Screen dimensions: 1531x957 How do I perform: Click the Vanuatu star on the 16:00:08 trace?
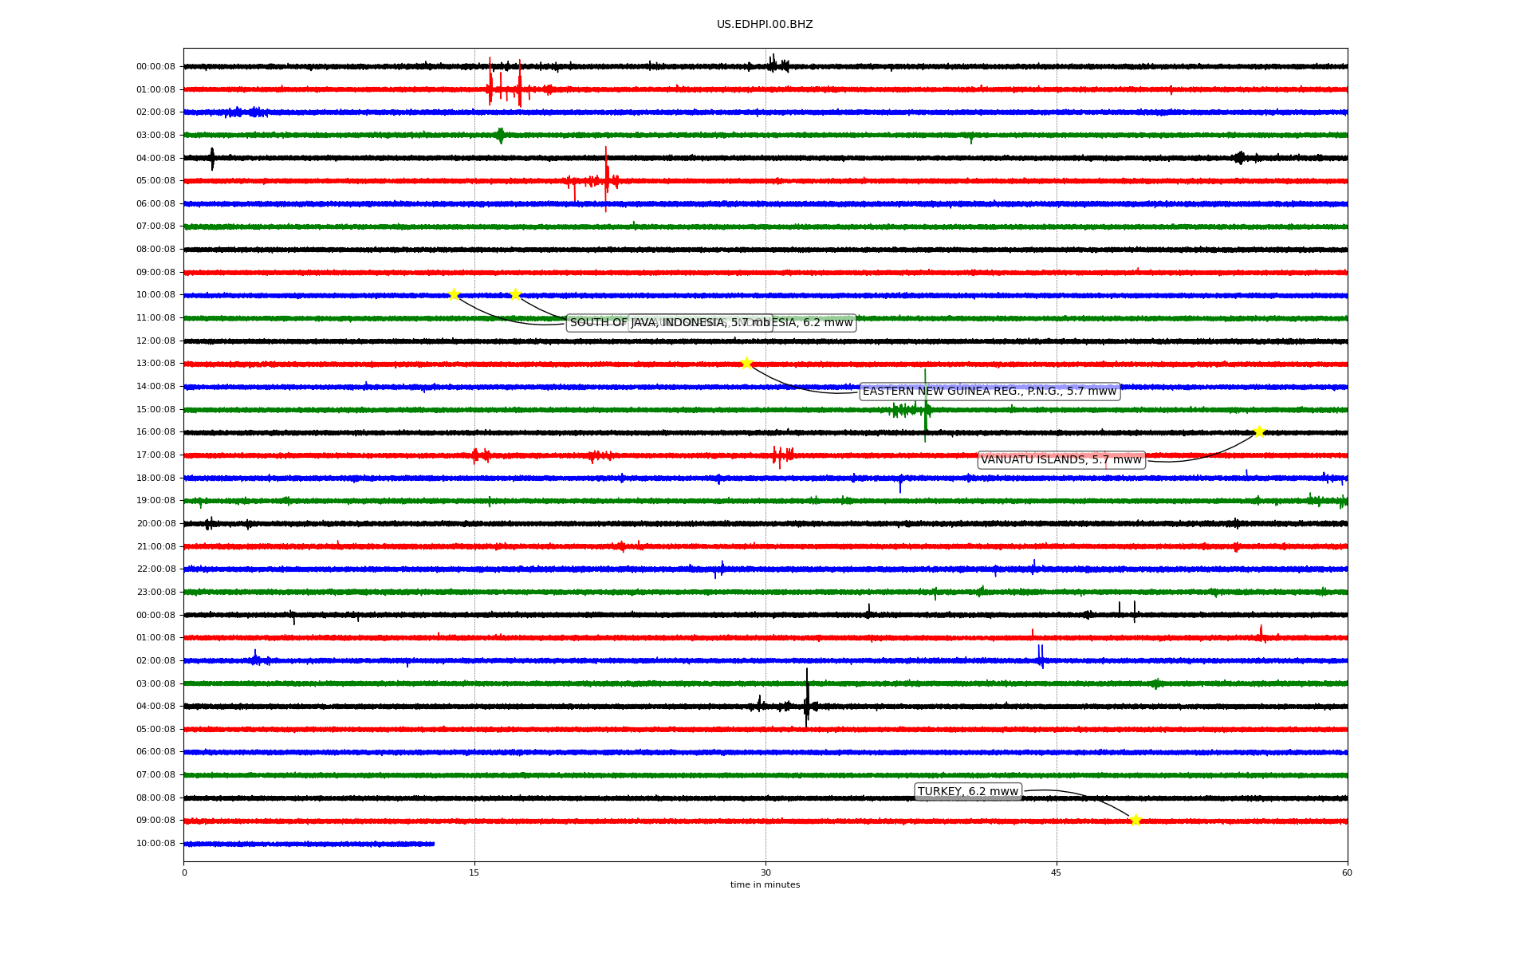(x=1259, y=431)
